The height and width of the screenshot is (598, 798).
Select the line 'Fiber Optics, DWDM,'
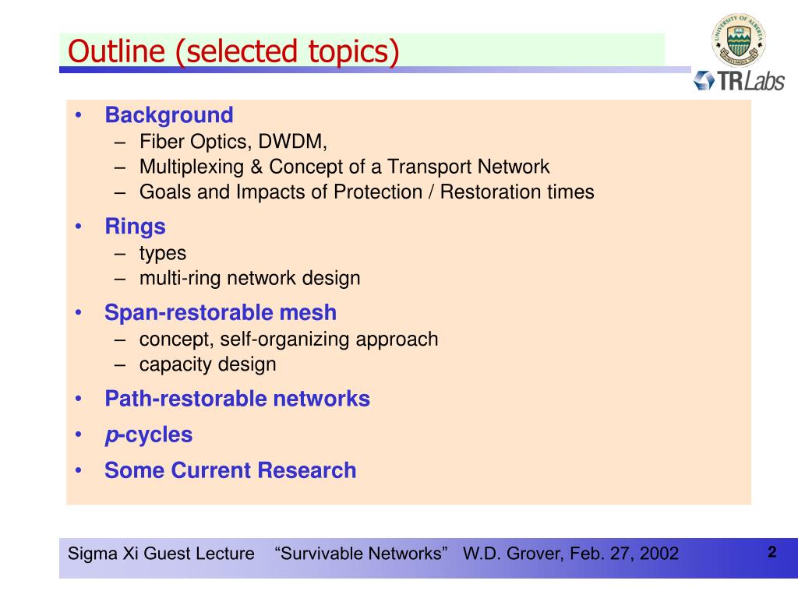pyautogui.click(x=233, y=142)
